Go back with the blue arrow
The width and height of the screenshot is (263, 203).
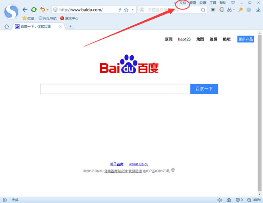coord(25,10)
